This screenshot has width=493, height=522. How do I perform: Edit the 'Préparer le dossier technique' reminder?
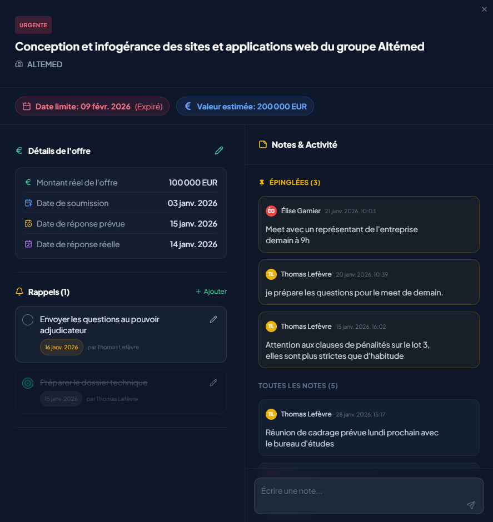[213, 383]
